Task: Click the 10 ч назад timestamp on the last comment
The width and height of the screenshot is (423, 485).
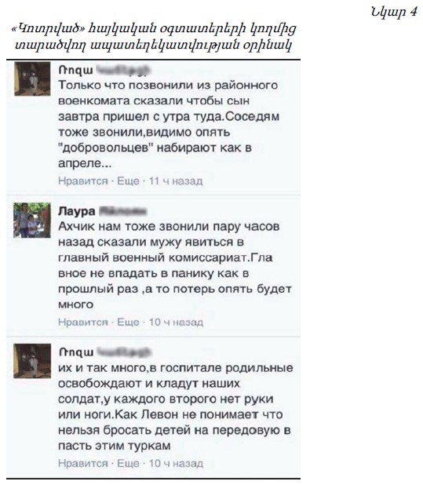Action: (176, 463)
